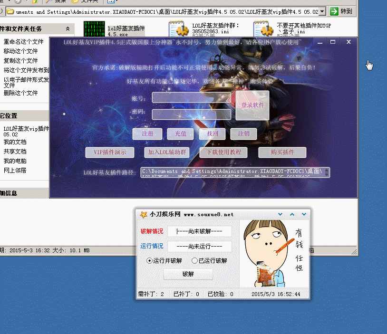Image resolution: width=387 pixels, height=334 pixels.
Task: Click the last blue down chevron in 小刀娱乐网
Action: coord(304,214)
